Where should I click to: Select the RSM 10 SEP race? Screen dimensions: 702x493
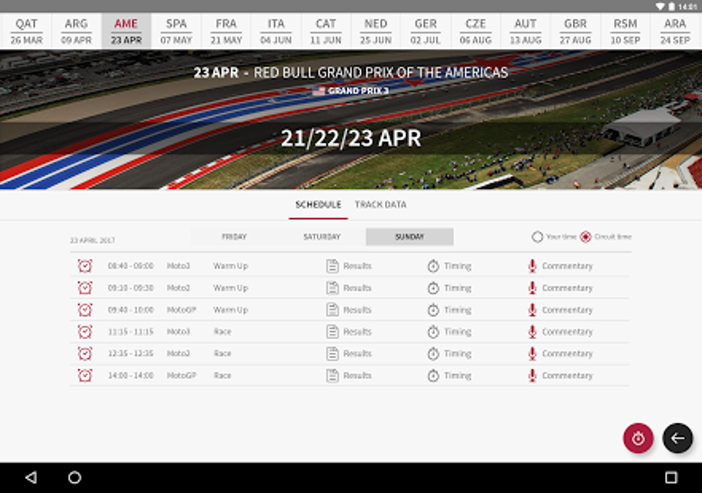coord(626,31)
